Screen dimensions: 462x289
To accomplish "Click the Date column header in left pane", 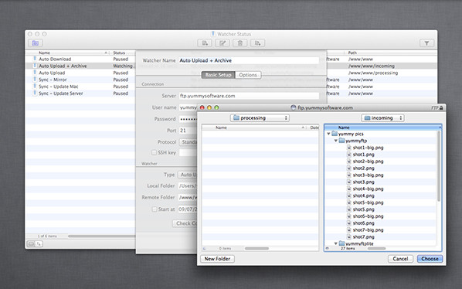I will [x=314, y=127].
